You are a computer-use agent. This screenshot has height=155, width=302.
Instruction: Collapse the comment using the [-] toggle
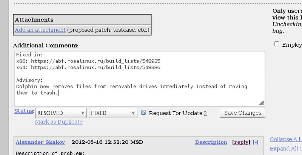(x=256, y=142)
